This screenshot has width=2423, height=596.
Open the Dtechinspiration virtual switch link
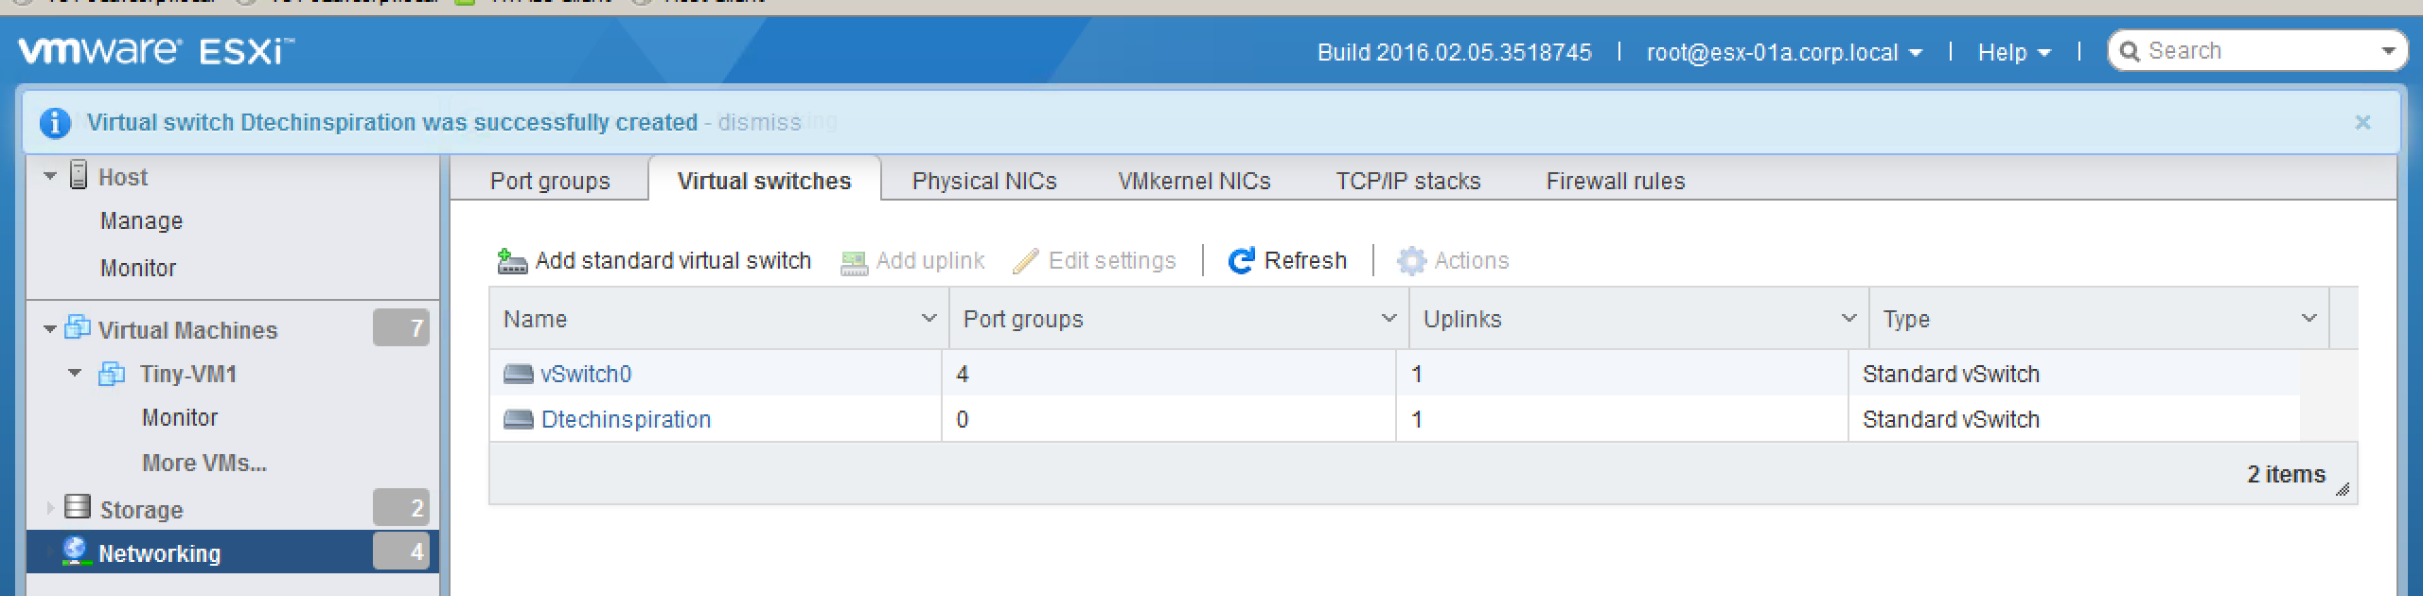626,419
